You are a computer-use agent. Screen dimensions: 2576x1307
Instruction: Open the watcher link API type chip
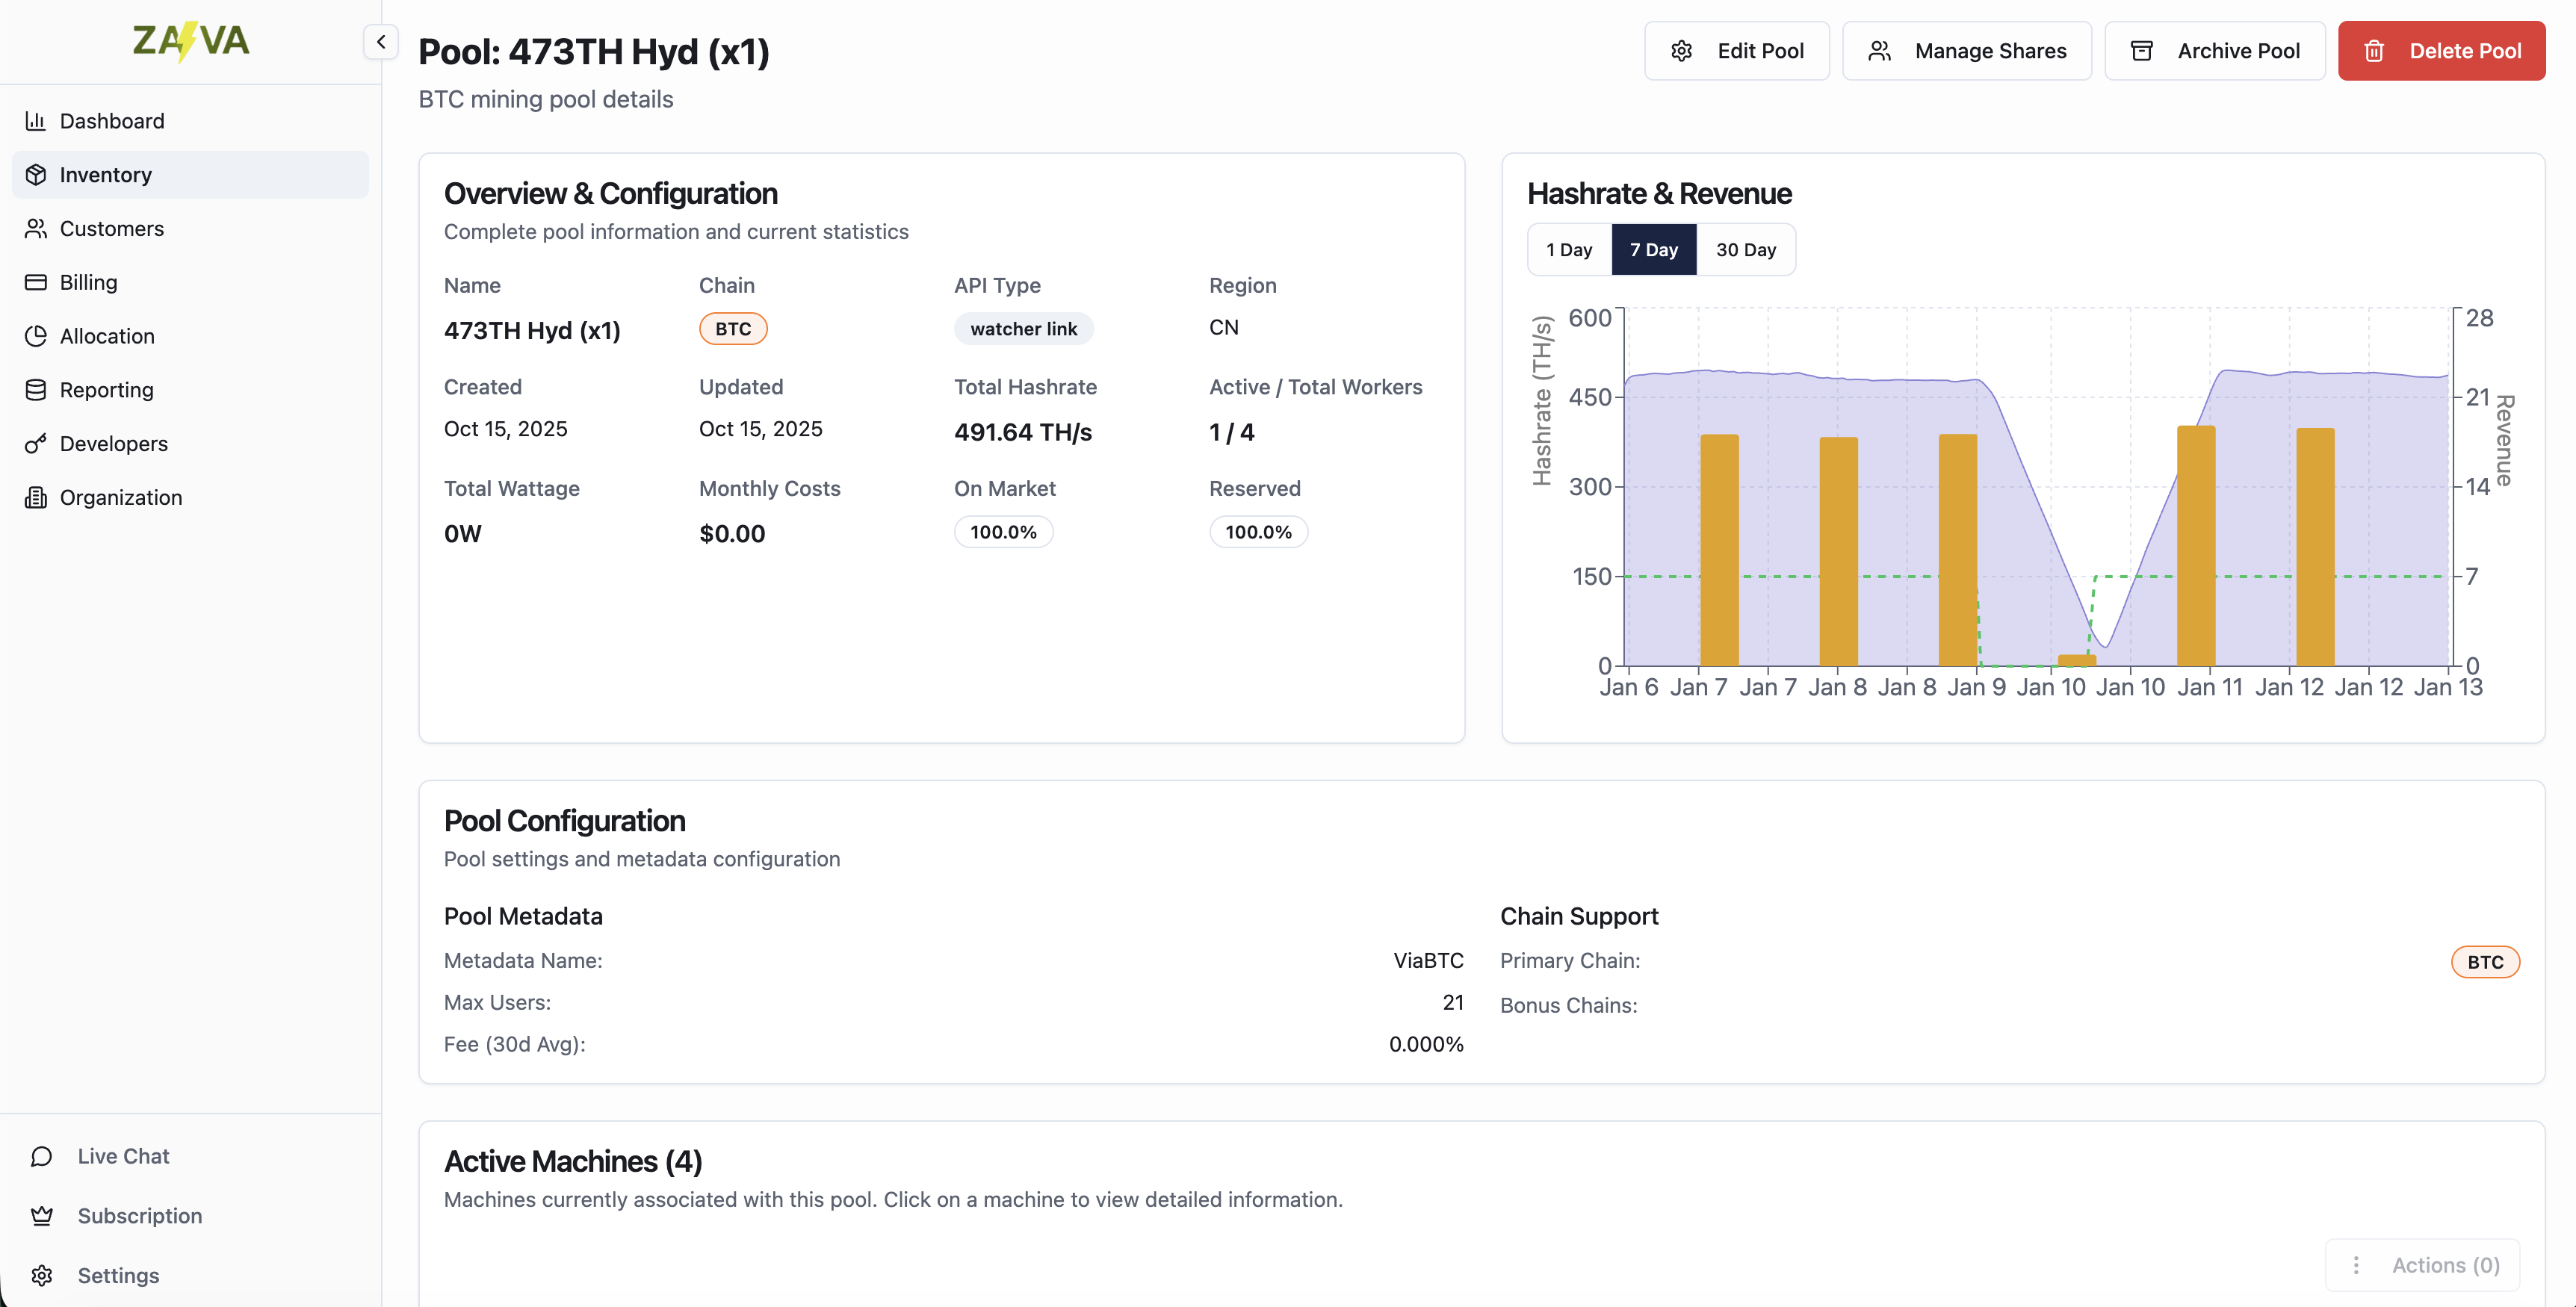1023,328
